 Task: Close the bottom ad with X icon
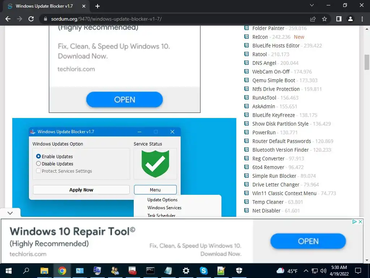(360, 222)
